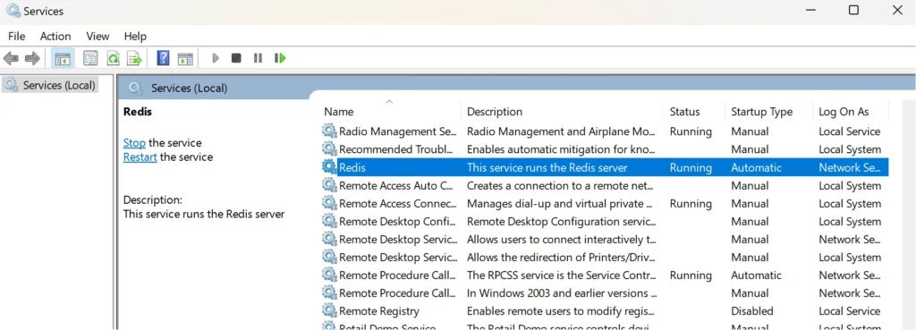Click the Recommended Troubleshooting service gear icon
916x330 pixels.
tap(329, 149)
